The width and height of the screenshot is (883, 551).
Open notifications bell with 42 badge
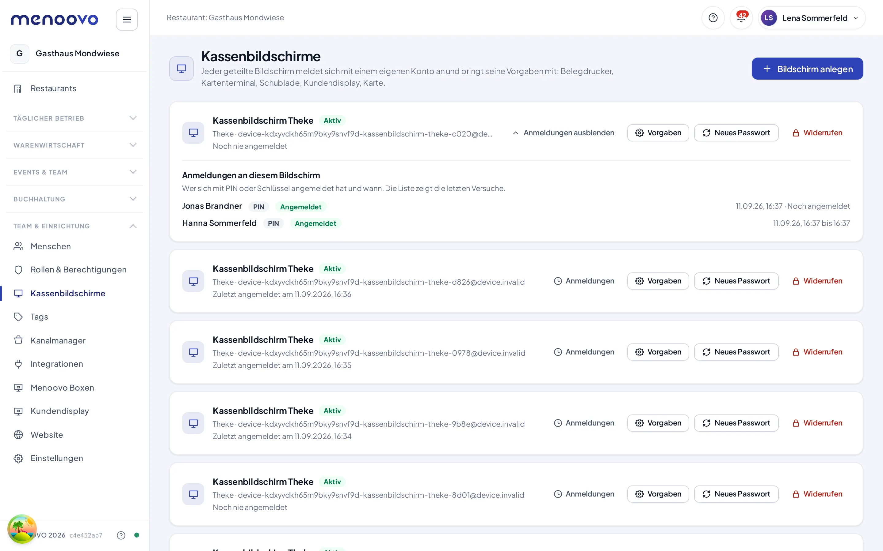741,18
